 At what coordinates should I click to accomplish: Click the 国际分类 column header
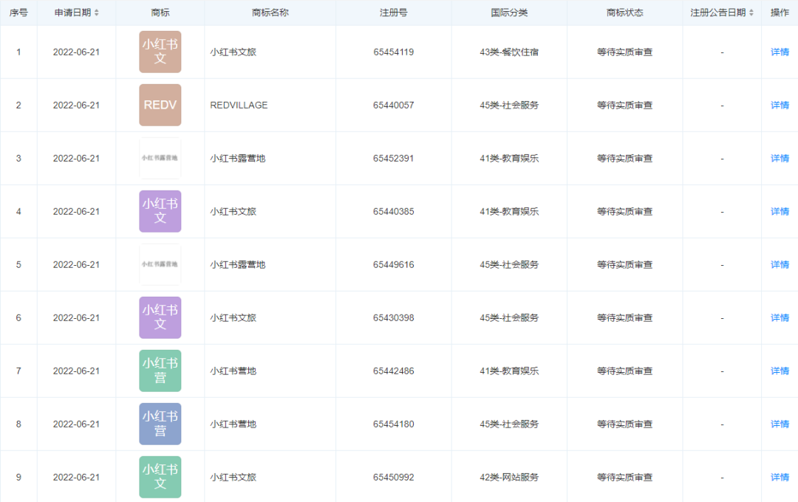click(x=509, y=13)
